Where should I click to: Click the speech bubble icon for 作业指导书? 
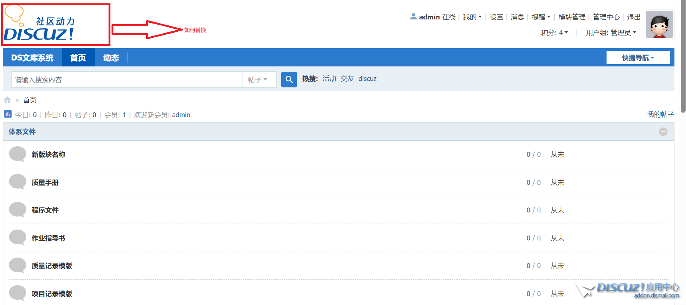(18, 238)
